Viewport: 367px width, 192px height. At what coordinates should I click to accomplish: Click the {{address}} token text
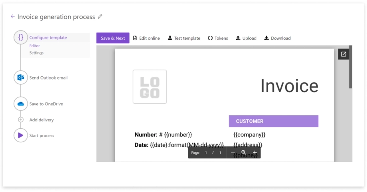(x=248, y=145)
